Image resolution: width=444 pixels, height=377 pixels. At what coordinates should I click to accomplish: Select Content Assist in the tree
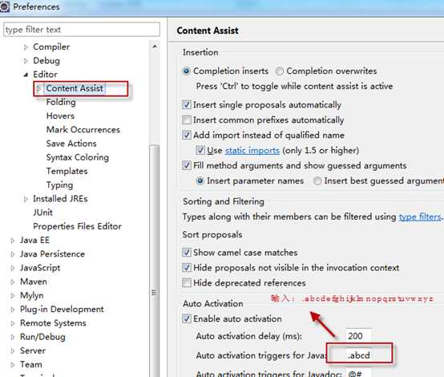(x=75, y=88)
